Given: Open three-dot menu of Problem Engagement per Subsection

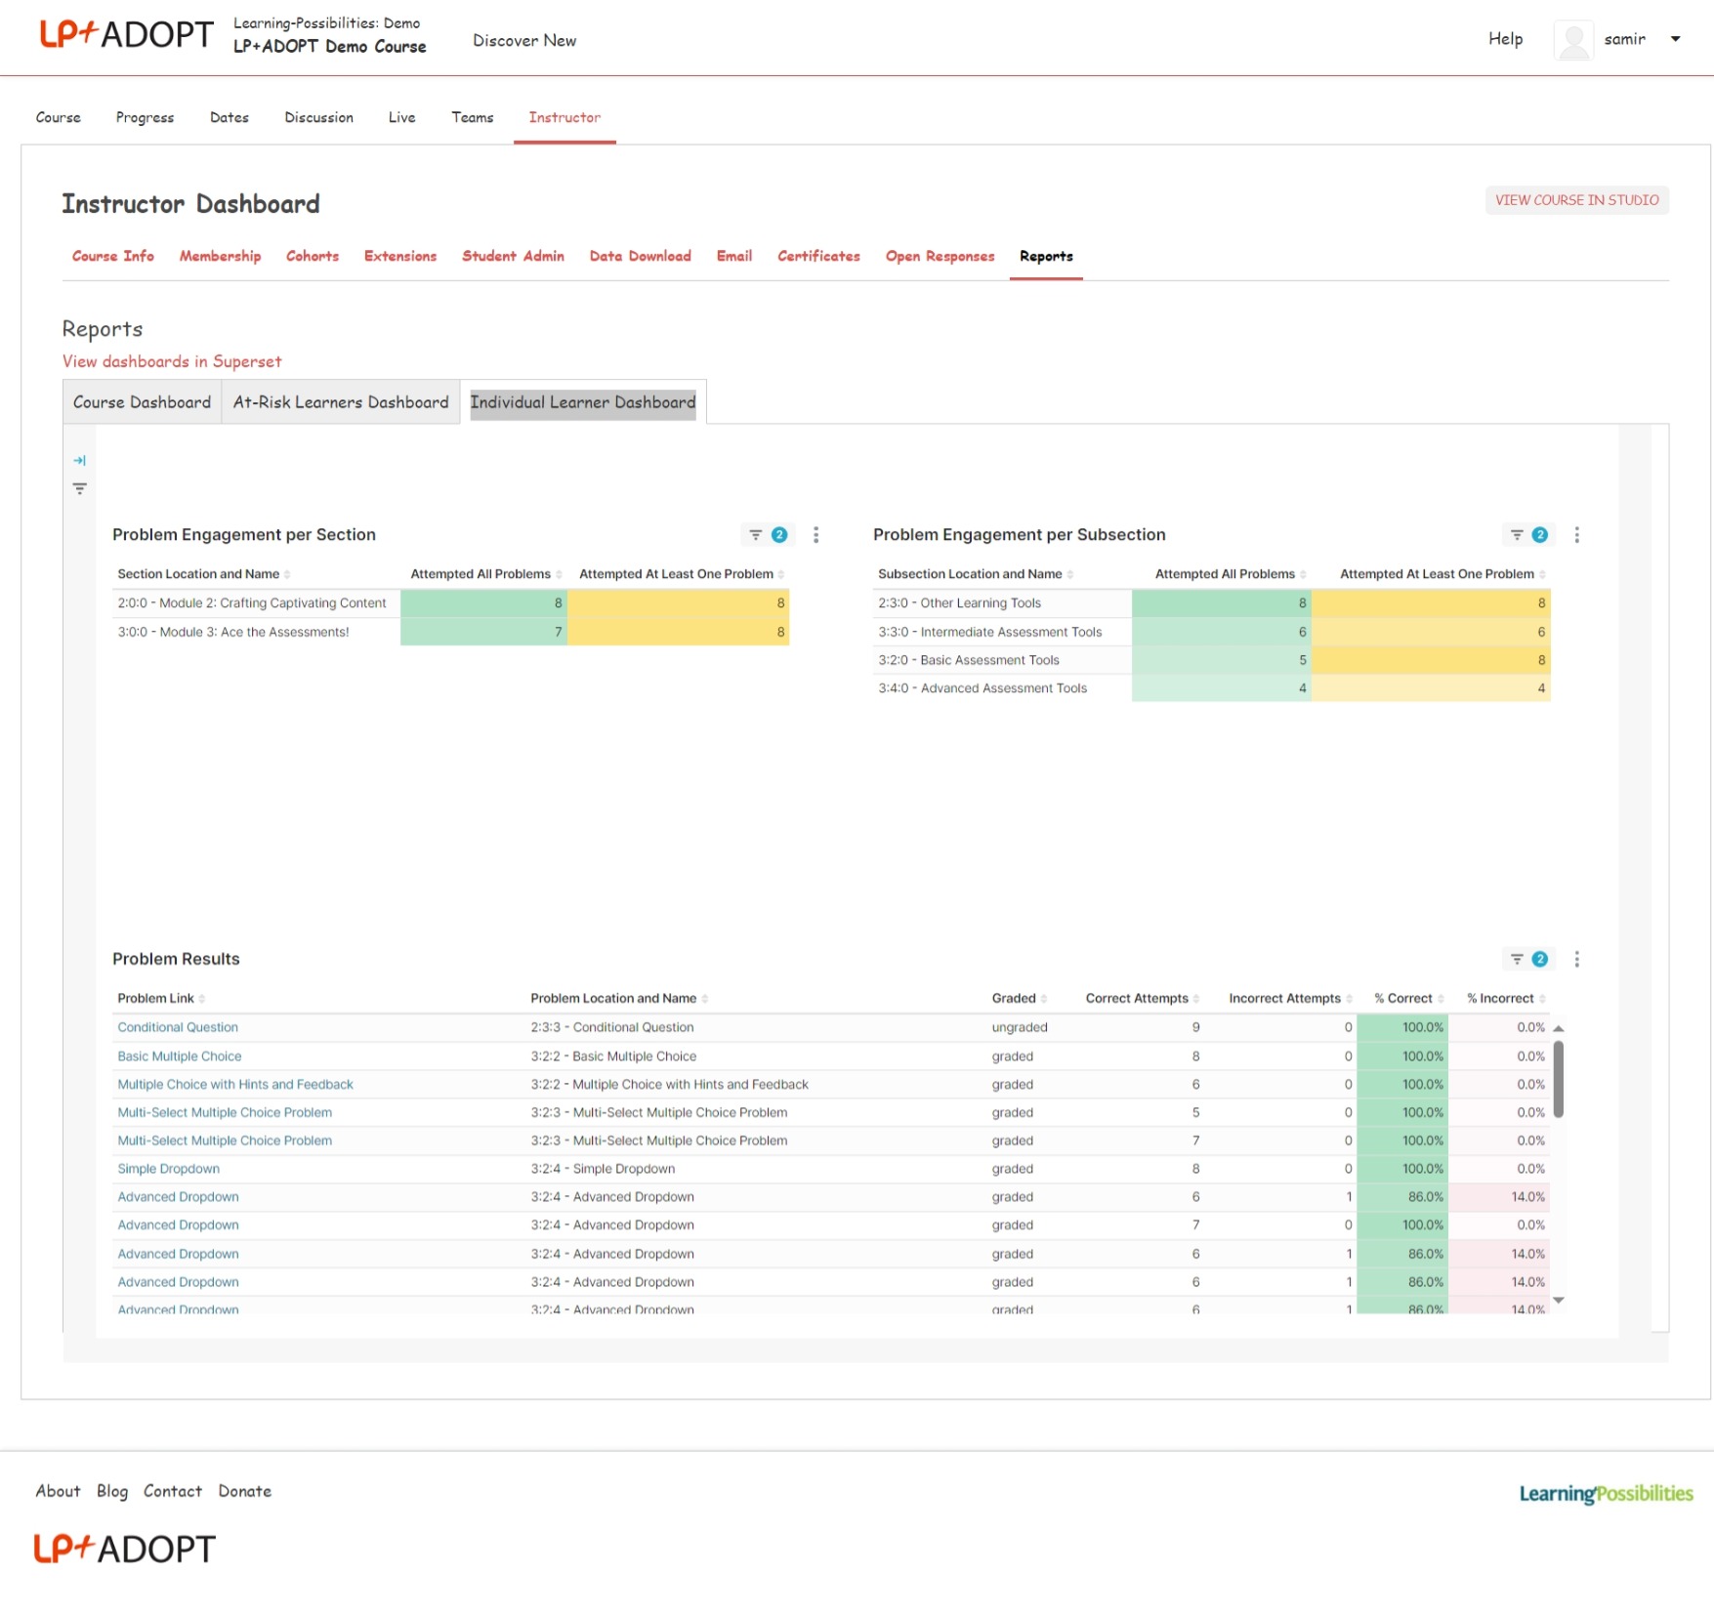Looking at the screenshot, I should 1577,535.
